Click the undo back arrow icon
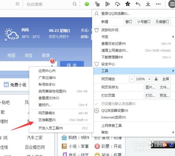 tap(138, 4)
